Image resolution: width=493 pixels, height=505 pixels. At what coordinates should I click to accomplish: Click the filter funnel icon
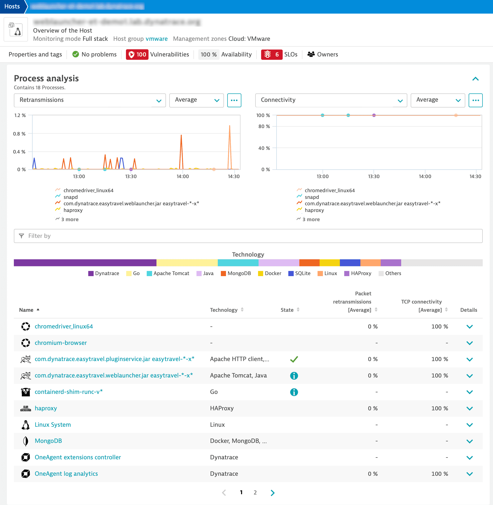[22, 236]
